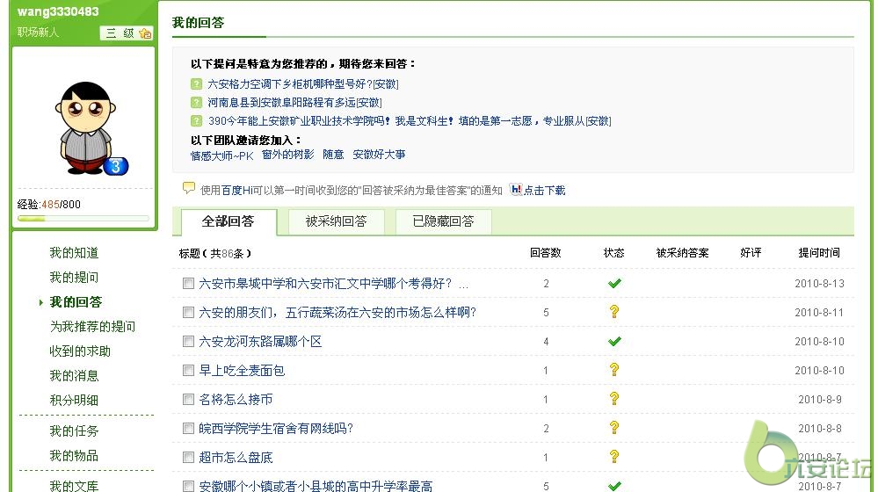Click the 点击下载 link
The image size is (878, 492).
[x=544, y=191]
